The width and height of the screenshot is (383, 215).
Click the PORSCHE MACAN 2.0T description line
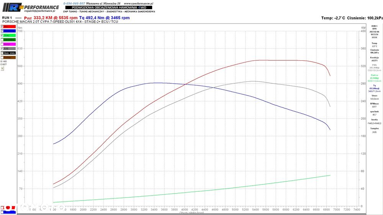point(60,22)
